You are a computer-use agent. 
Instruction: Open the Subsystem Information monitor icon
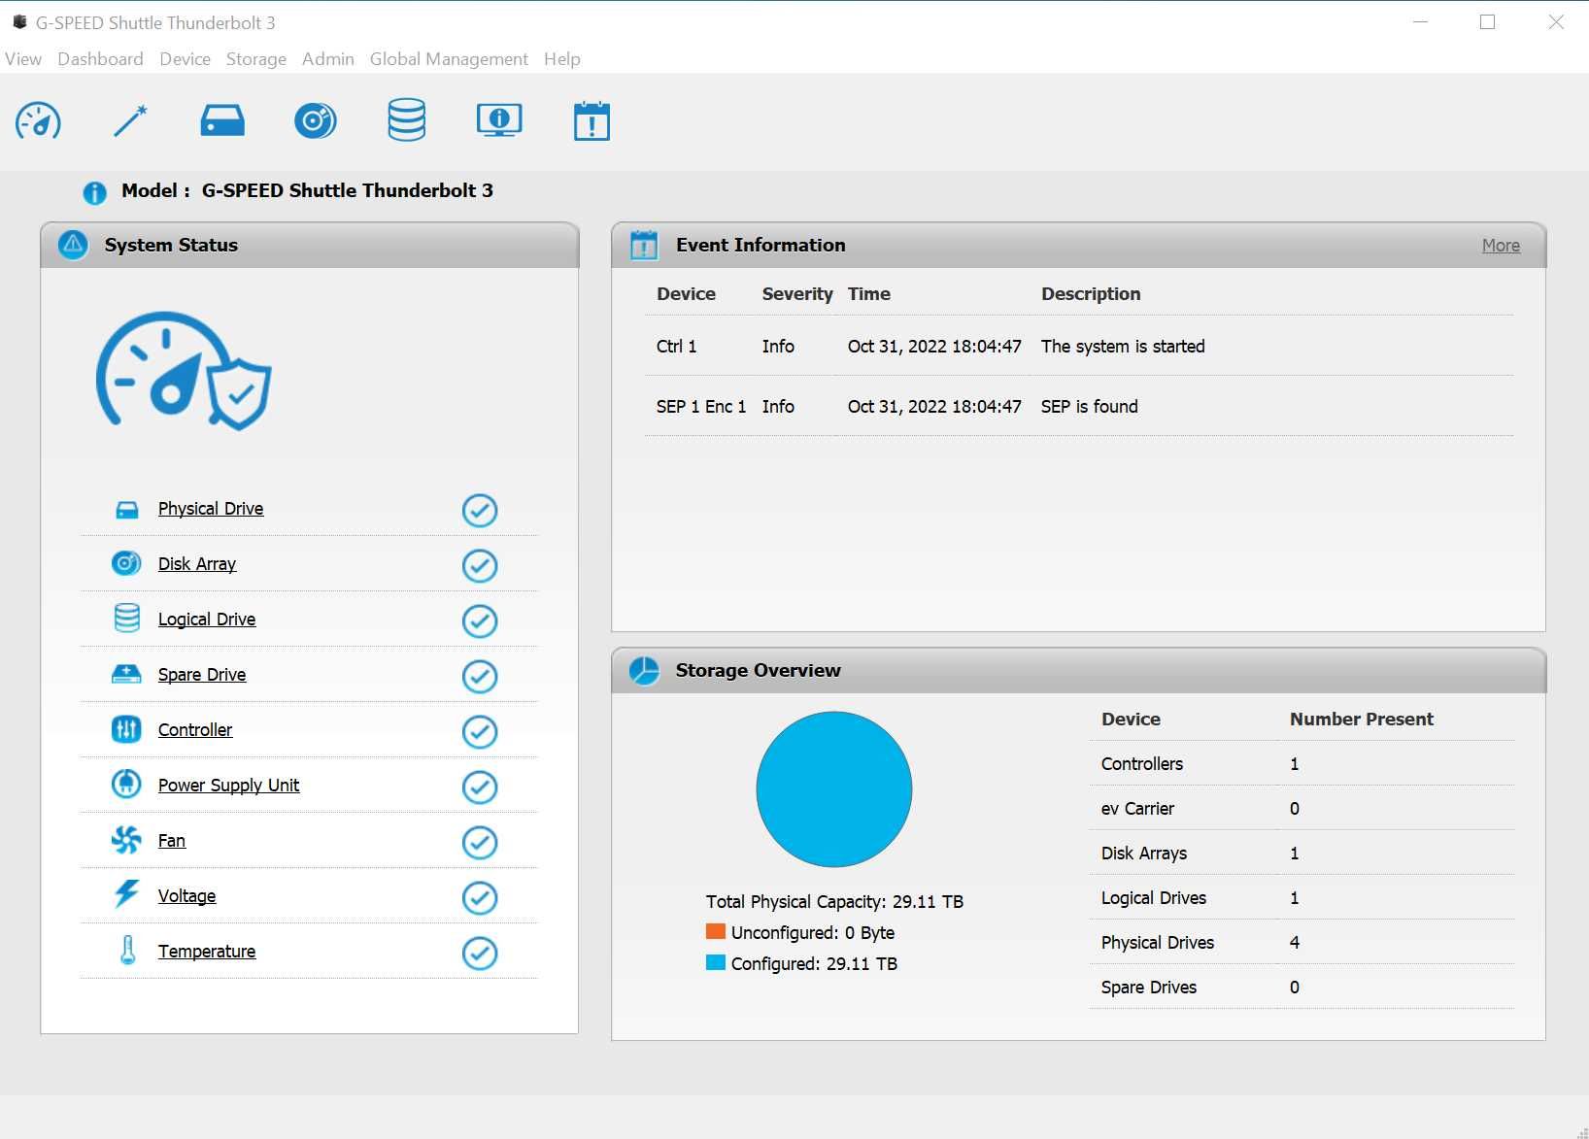pyautogui.click(x=499, y=120)
